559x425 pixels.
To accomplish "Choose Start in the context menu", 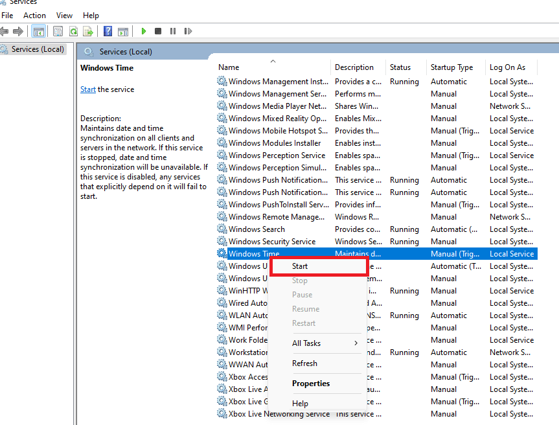I will (x=300, y=266).
